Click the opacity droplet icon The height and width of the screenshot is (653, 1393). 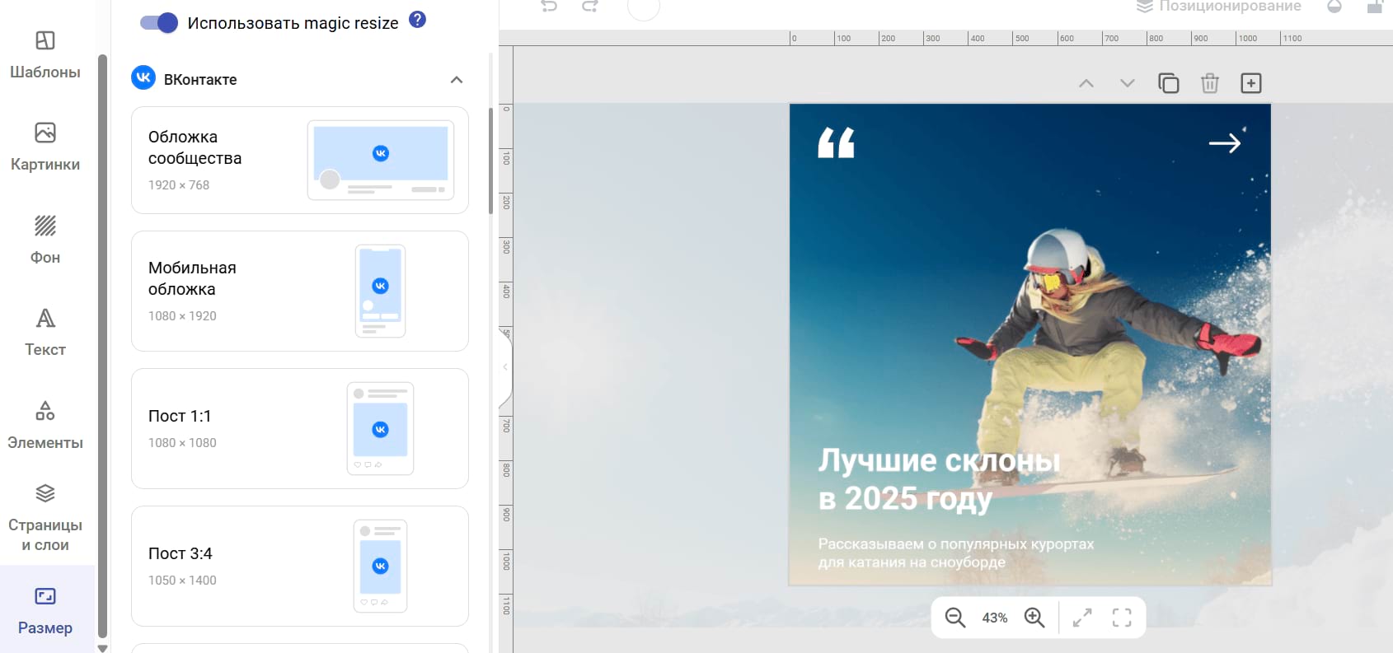(x=1334, y=7)
